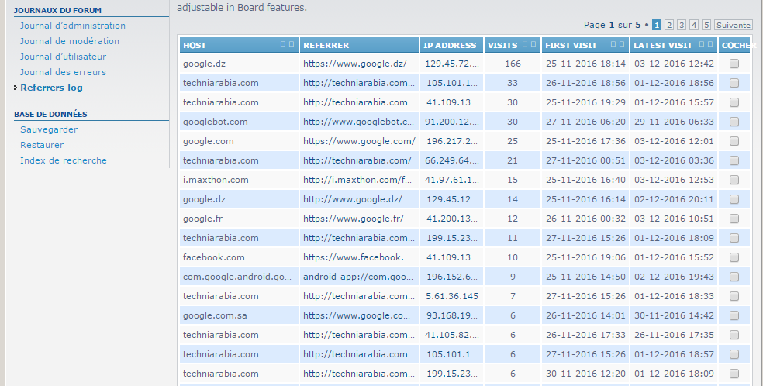Click the left sort icon in First Visit header
The image size is (763, 386).
[613, 44]
